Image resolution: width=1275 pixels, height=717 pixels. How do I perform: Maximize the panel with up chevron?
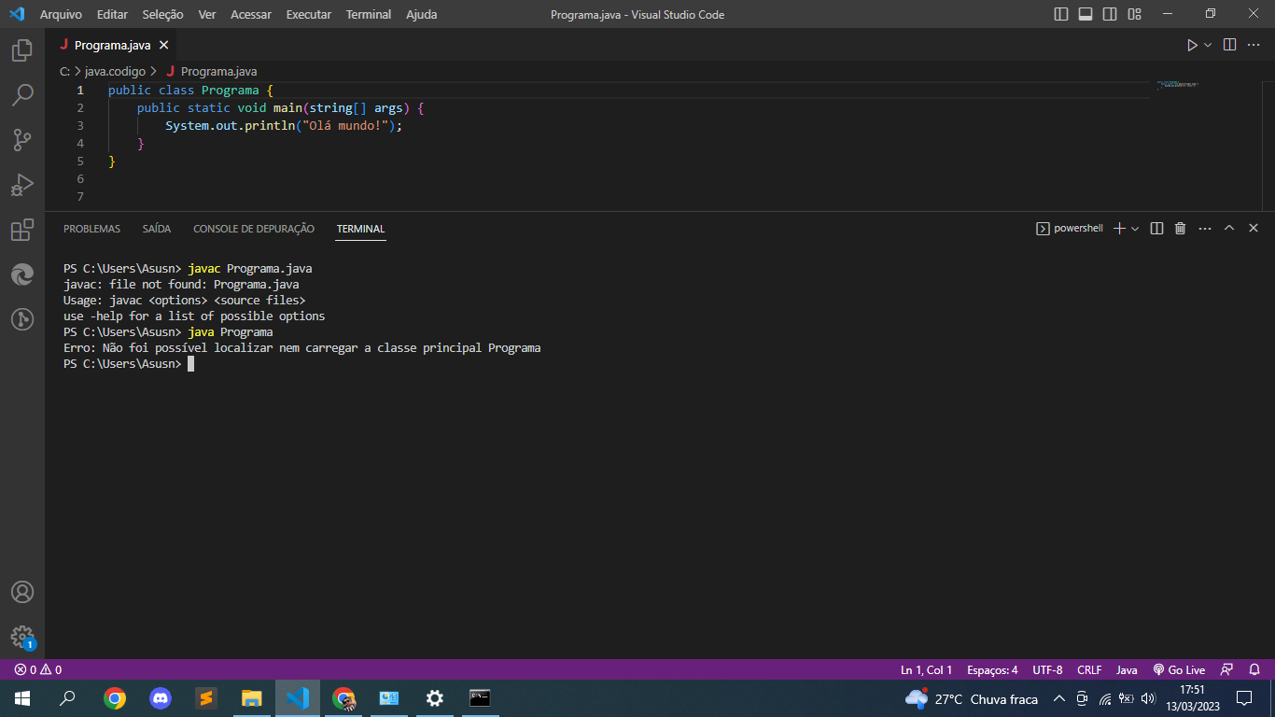[x=1229, y=228]
